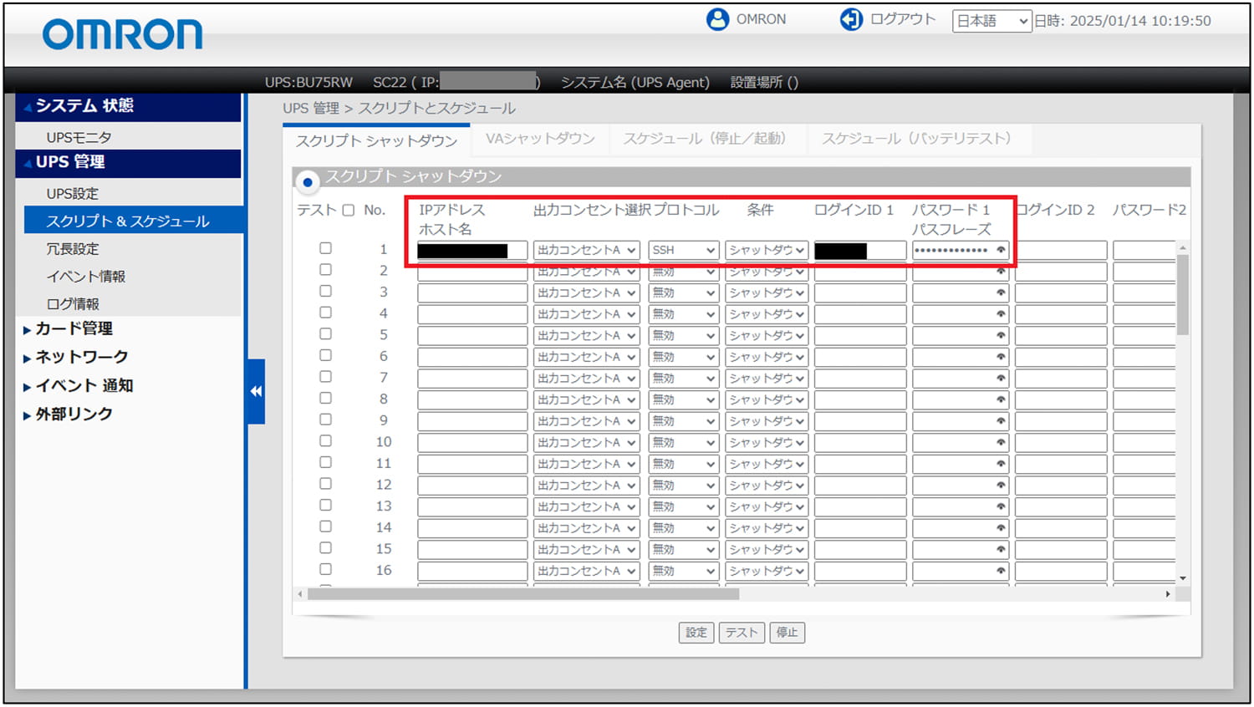Switch to the VAシャットダウン tab

pos(540,139)
